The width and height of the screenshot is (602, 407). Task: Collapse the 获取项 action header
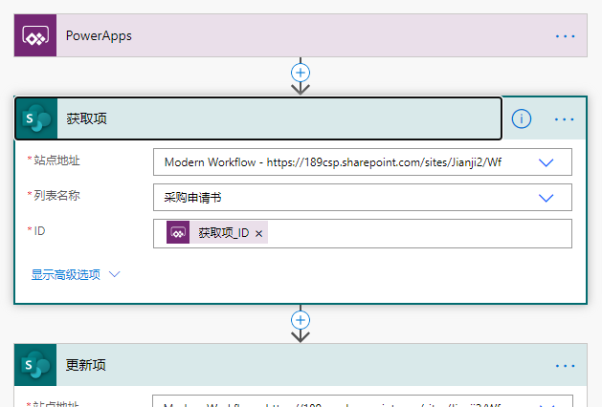coord(258,118)
